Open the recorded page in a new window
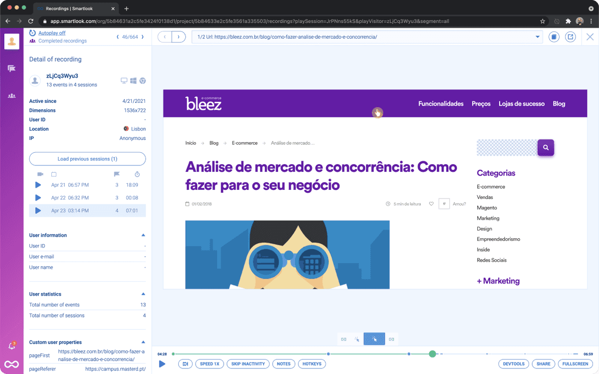The width and height of the screenshot is (599, 374). pos(570,37)
